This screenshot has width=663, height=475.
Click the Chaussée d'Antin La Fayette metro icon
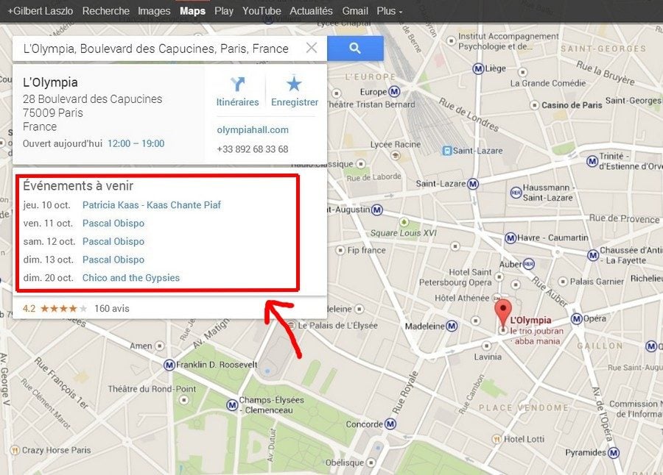point(593,255)
